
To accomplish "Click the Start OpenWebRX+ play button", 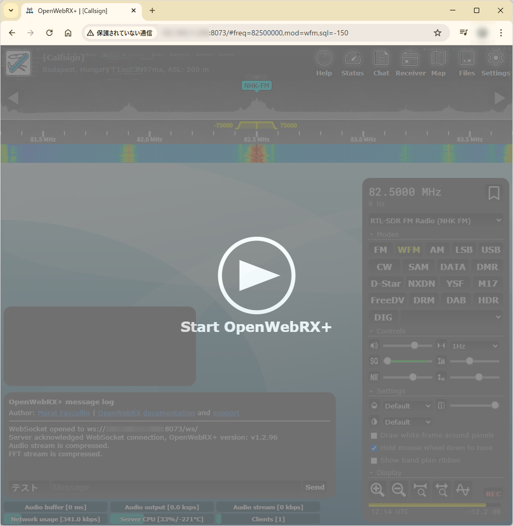I will (x=256, y=275).
